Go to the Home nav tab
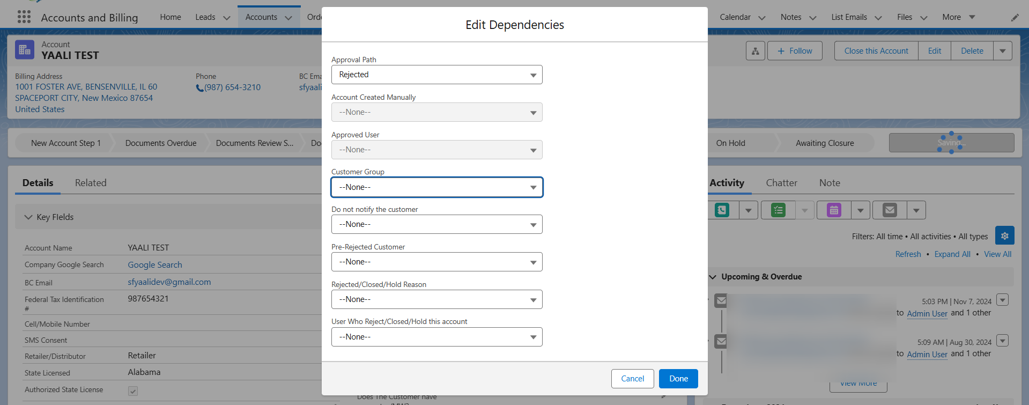 click(171, 17)
